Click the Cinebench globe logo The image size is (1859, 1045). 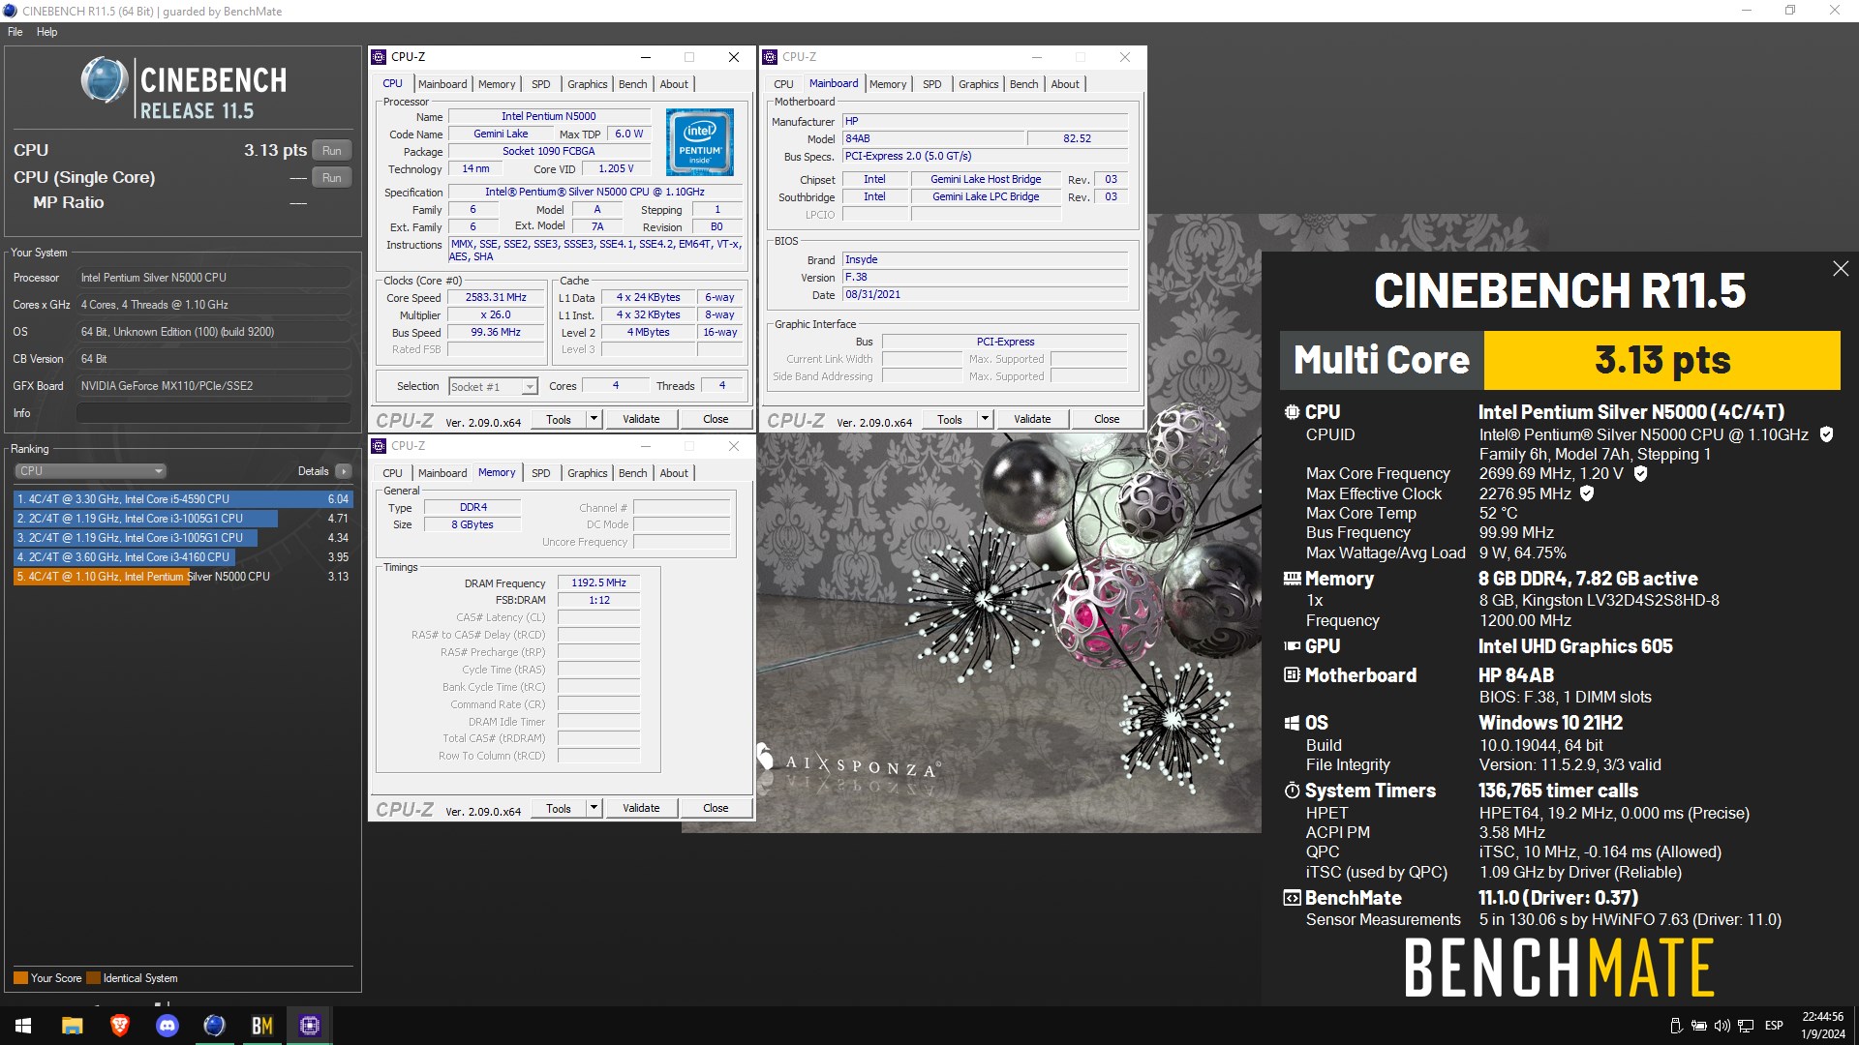point(105,80)
